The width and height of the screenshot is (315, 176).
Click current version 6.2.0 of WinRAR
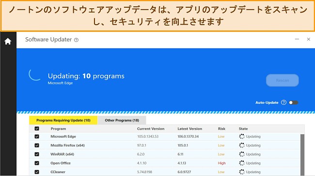[141, 154]
